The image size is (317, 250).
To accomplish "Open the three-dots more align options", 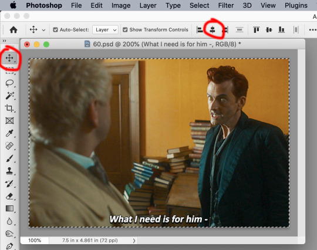I will tap(313, 30).
